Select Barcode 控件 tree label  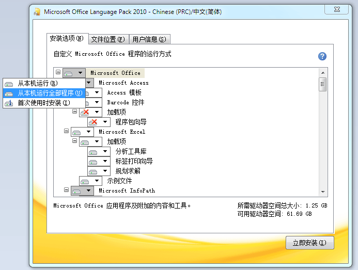[126, 102]
